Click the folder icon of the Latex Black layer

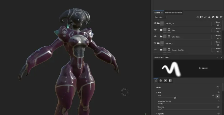[161, 37]
